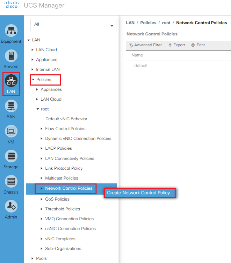
Task: Click the Advanced Filter funnel icon
Action: [x=131, y=45]
